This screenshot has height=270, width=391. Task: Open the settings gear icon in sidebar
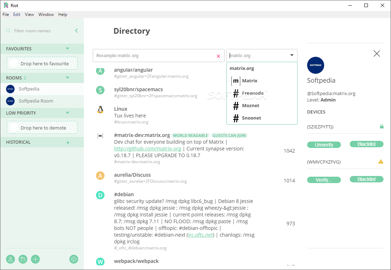[74, 259]
